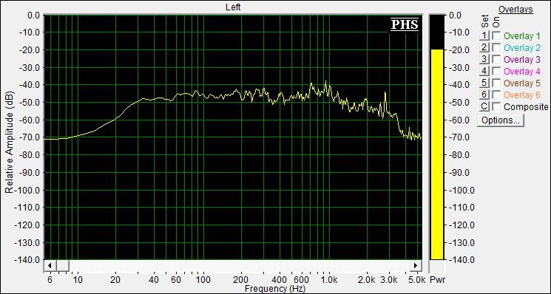
Task: Click the C composite set button
Action: 484,106
